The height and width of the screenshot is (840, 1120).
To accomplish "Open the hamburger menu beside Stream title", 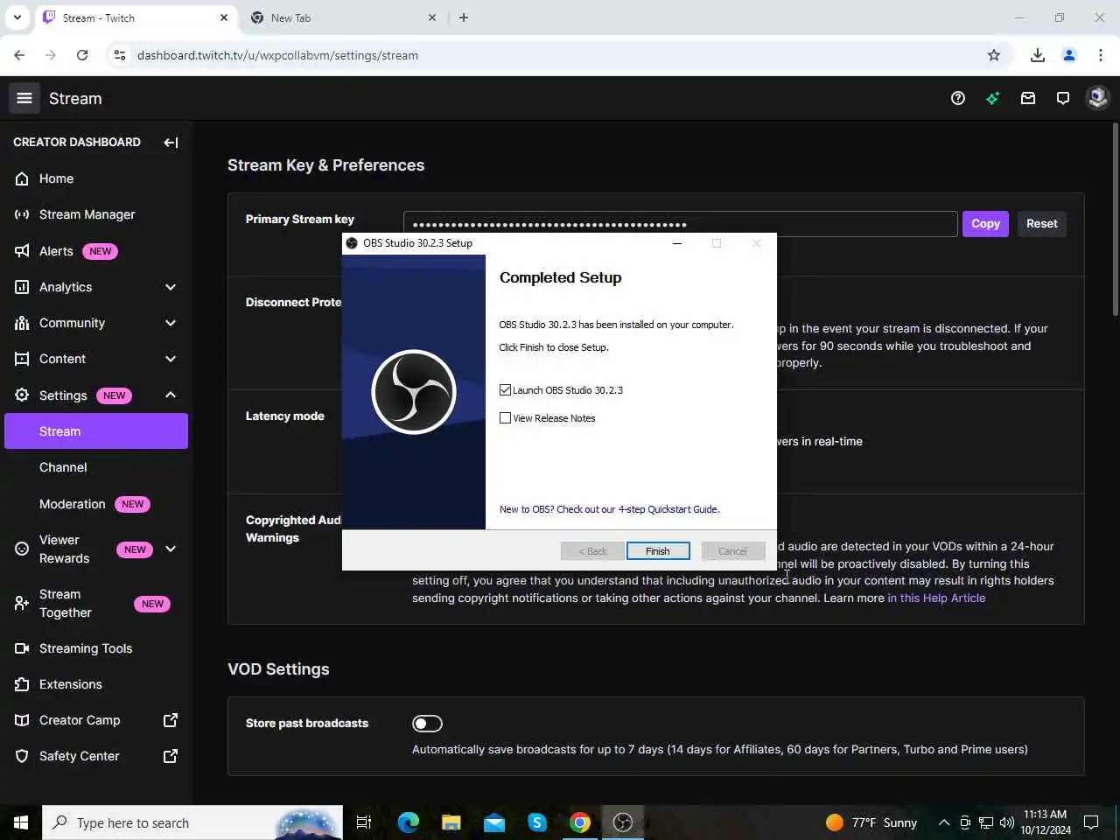I will [24, 99].
